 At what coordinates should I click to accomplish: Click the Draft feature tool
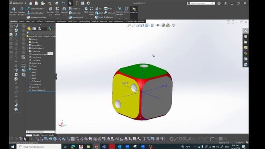99,13
